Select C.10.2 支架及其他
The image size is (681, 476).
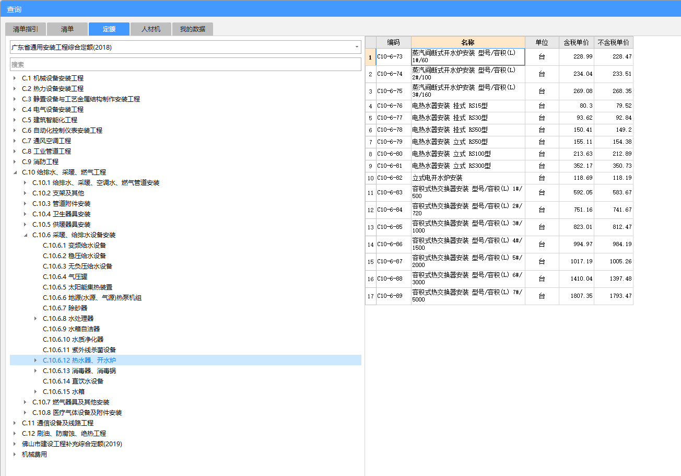[58, 193]
